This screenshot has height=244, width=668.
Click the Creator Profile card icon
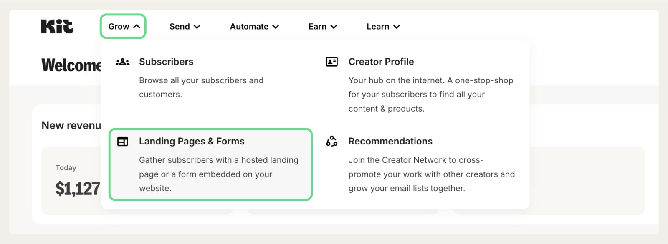331,62
